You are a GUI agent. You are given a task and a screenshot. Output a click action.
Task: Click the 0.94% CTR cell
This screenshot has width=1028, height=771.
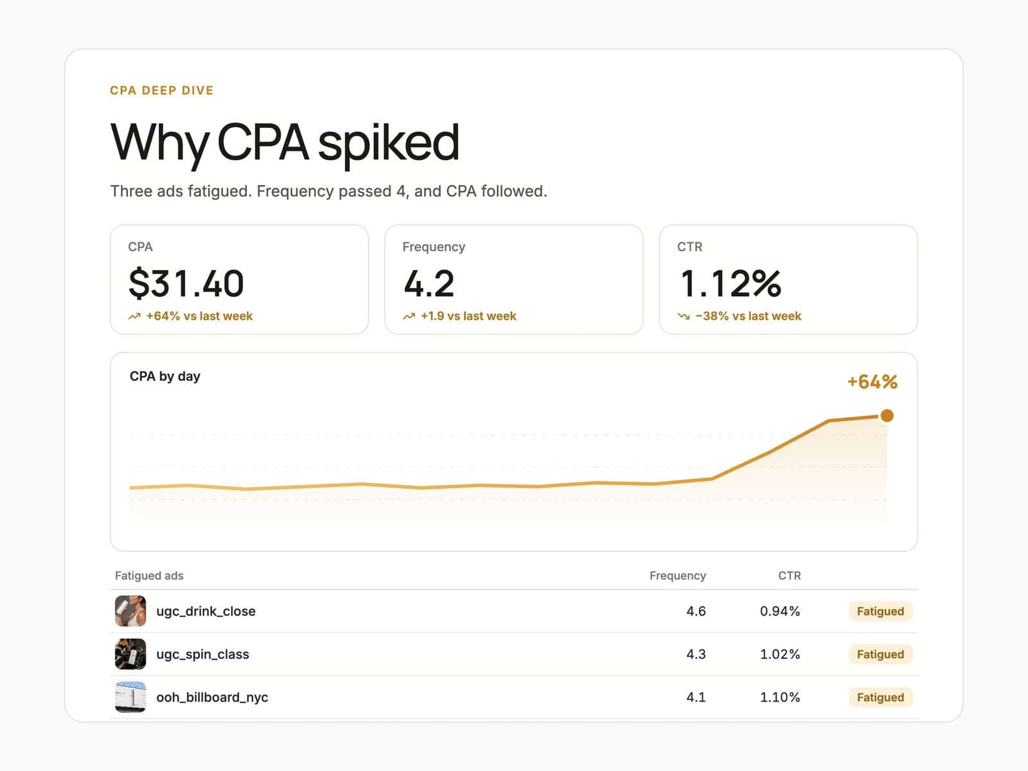point(780,611)
